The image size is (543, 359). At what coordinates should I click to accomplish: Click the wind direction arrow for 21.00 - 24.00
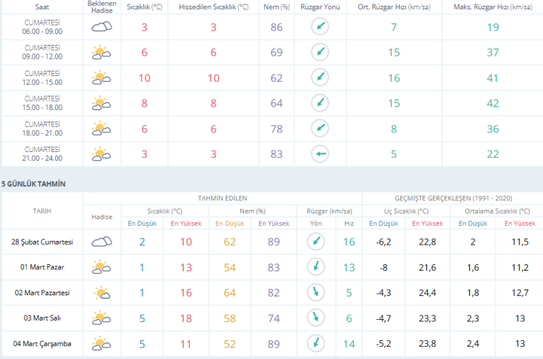tap(319, 153)
